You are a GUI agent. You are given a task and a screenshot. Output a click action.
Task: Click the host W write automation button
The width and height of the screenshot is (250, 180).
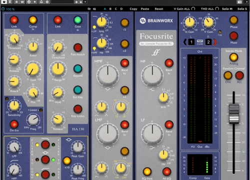(22, 2)
